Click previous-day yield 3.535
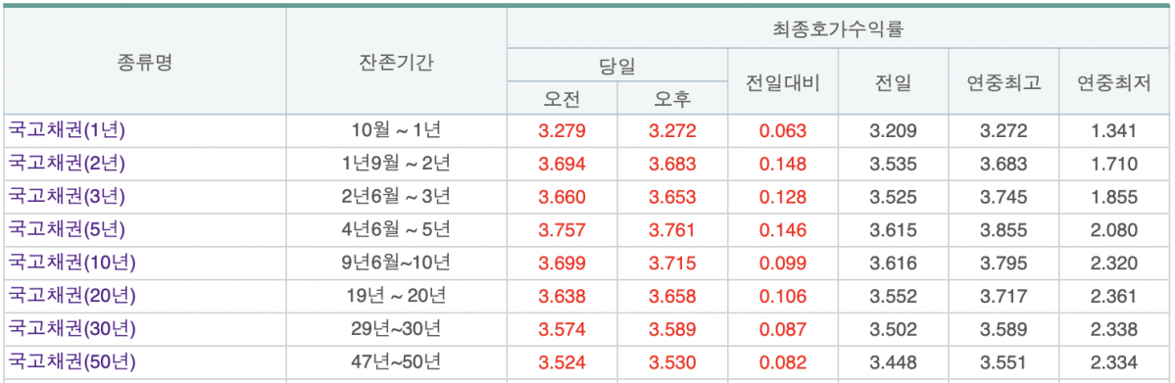The height and width of the screenshot is (383, 1175). pyautogui.click(x=893, y=165)
